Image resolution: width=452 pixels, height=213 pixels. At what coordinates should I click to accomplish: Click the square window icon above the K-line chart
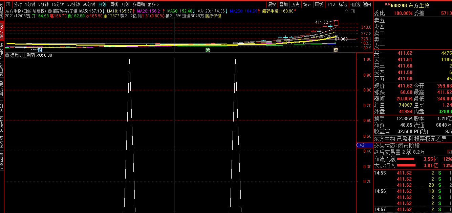352,11
